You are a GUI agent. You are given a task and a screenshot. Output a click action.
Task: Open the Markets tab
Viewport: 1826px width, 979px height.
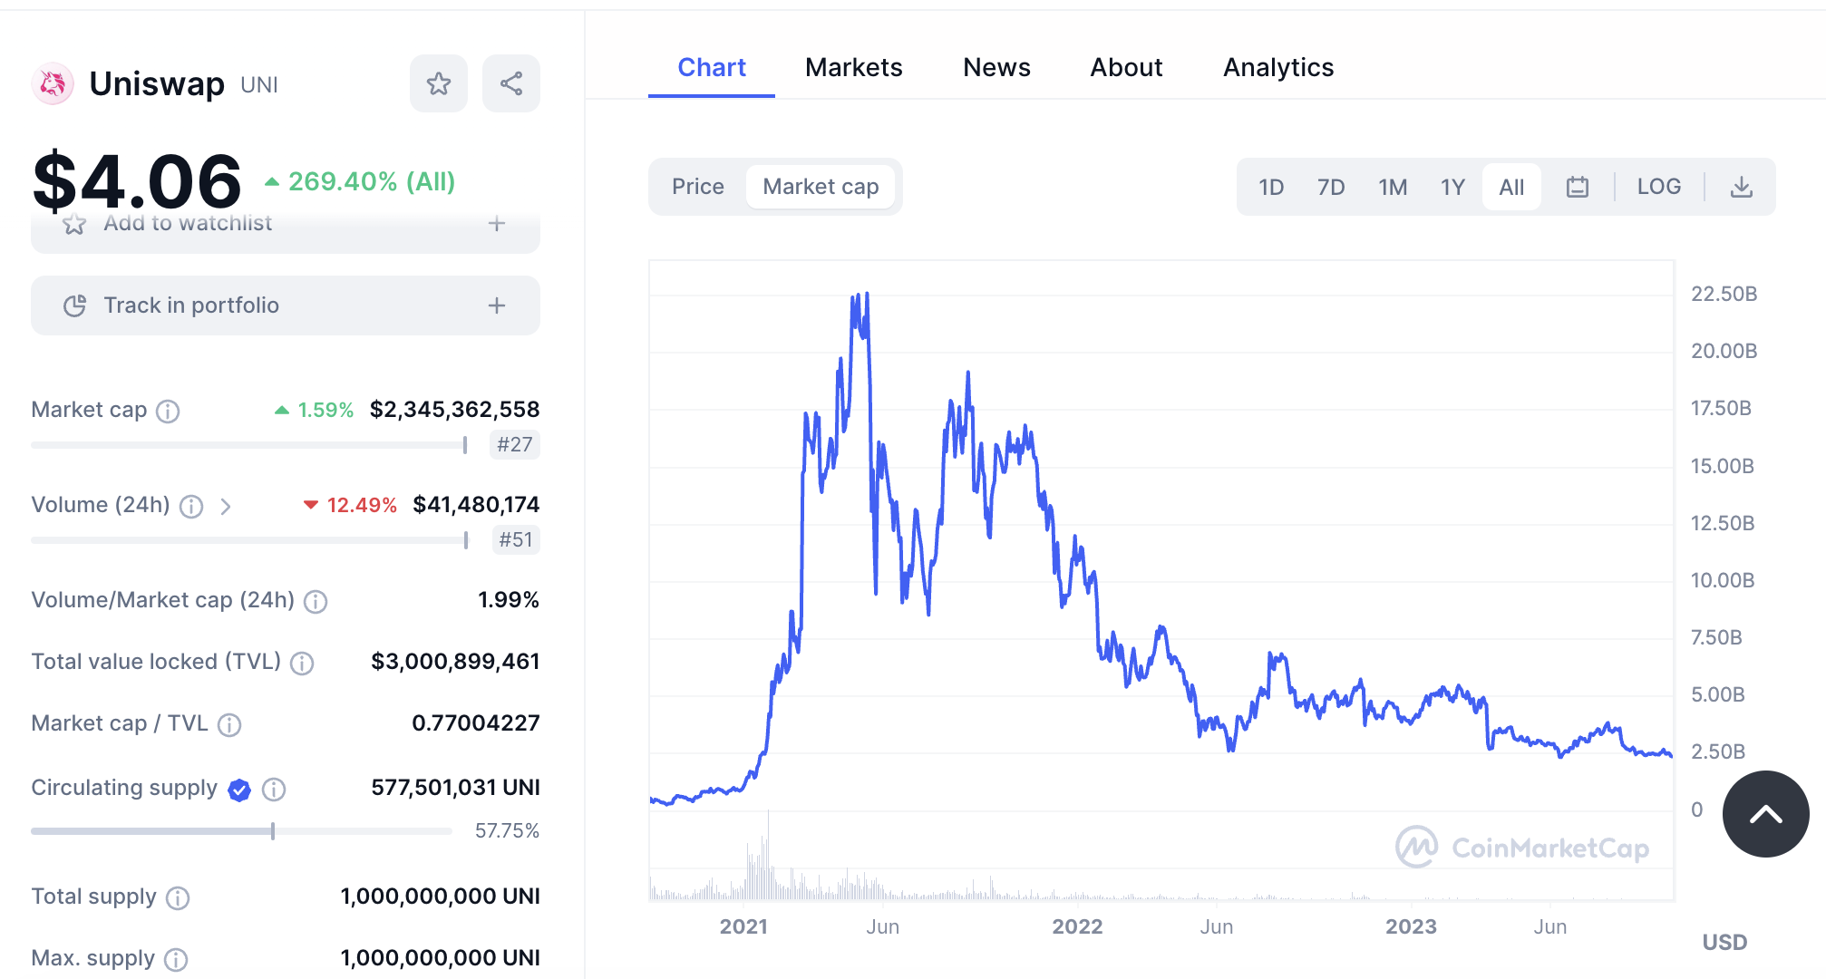coord(853,68)
